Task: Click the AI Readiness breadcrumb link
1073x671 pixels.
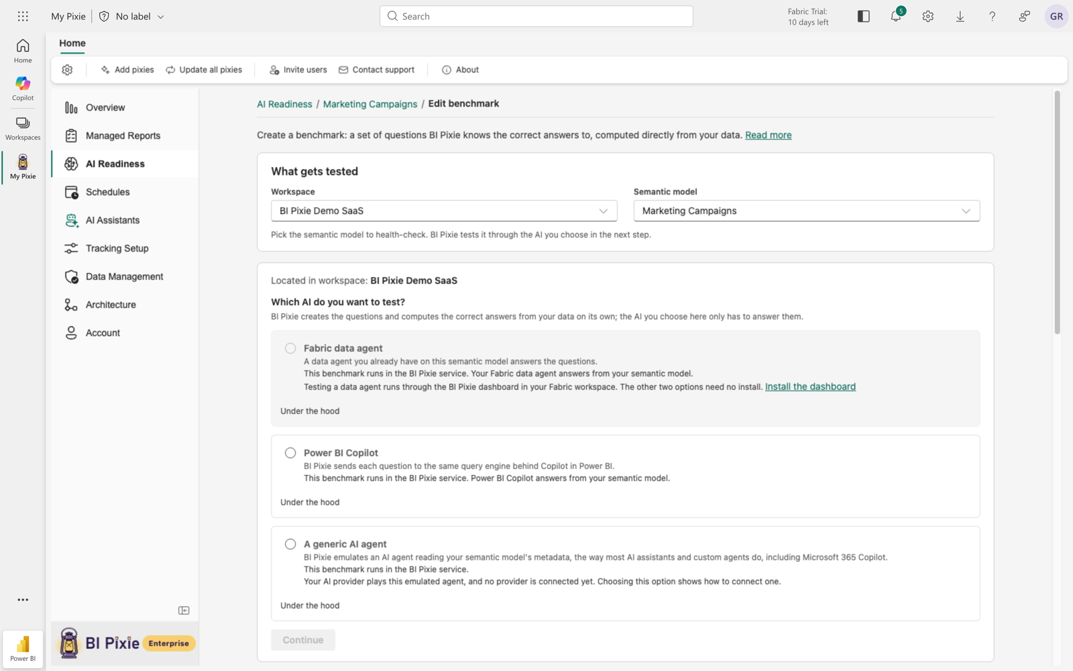Action: [284, 104]
